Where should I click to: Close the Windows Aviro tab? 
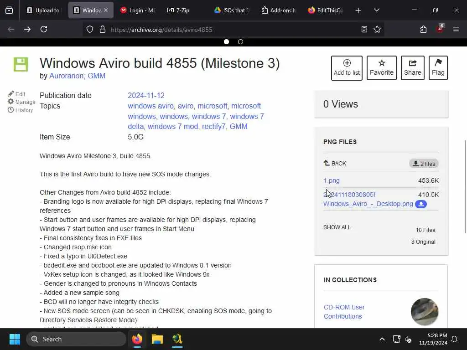(106, 10)
